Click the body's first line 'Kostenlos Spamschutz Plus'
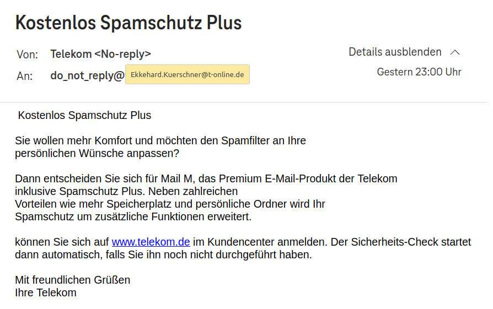The image size is (493, 309). coord(84,115)
